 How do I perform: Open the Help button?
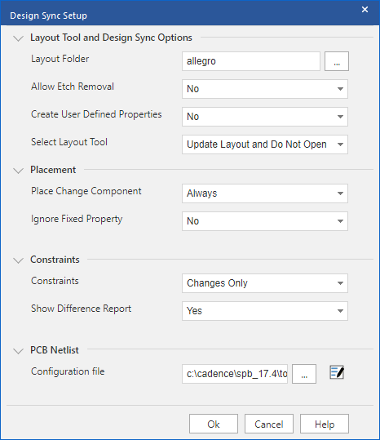(x=325, y=424)
